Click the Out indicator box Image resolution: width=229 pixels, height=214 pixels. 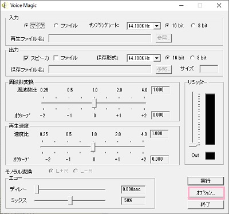[x=210, y=156]
